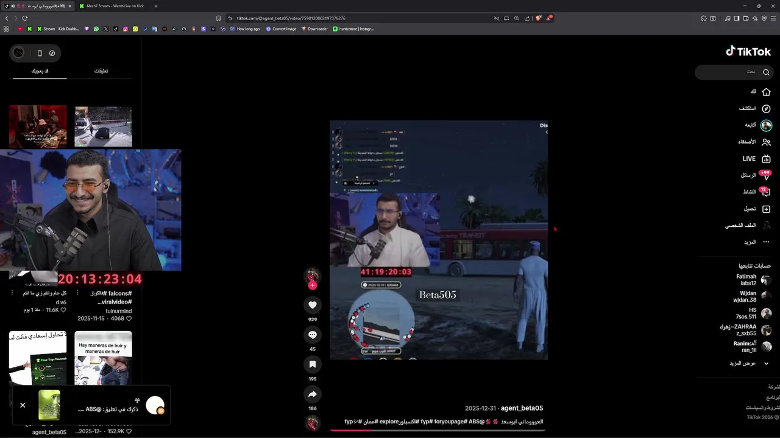
Task: Open Brave VPN shield icon in toolbar
Action: (x=764, y=18)
